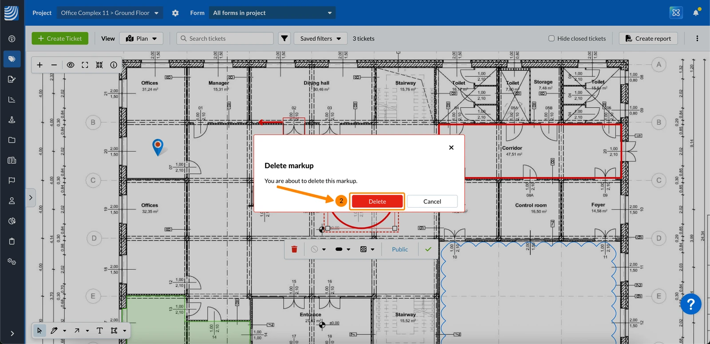Click the filter funnel icon
The image size is (710, 344).
(284, 39)
